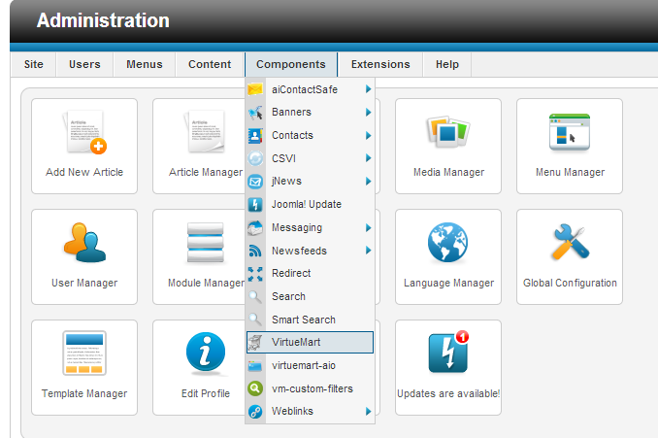The height and width of the screenshot is (438, 658).
Task: Click the vm-custom-filters green icon
Action: [255, 388]
